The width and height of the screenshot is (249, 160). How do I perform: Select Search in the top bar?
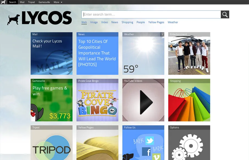tap(13, 2)
